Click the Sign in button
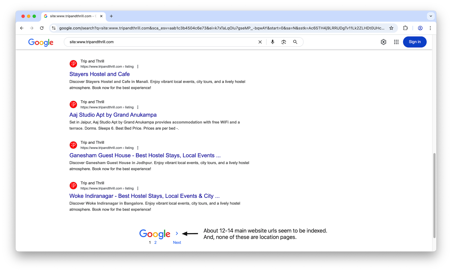Image resolution: width=452 pixels, height=272 pixels. (415, 42)
